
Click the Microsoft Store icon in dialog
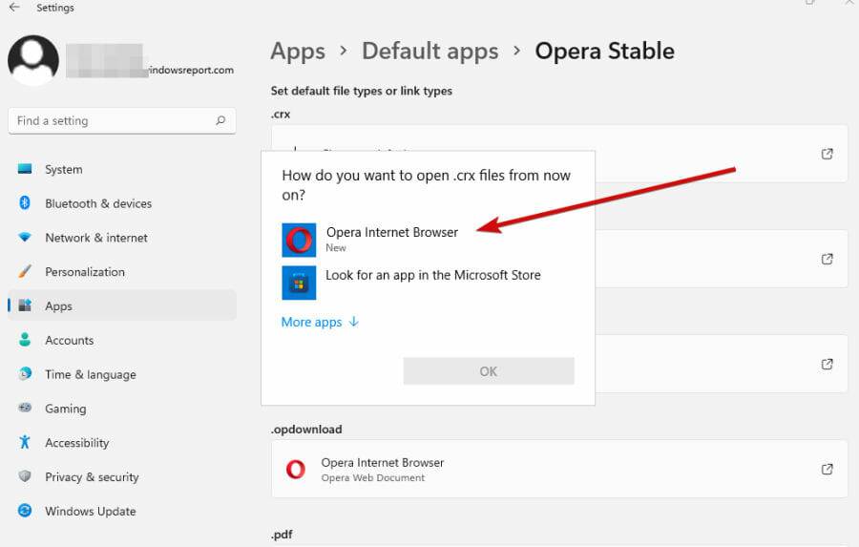[299, 283]
